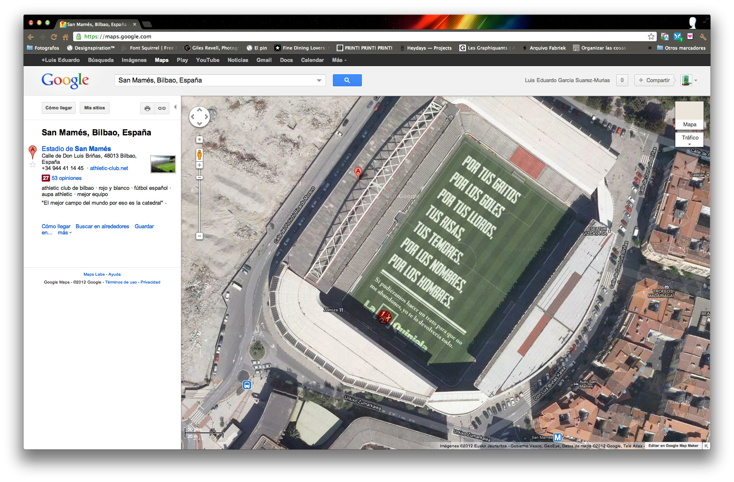Open +Luis Eduardo in the Google bar
This screenshot has width=734, height=482.
click(60, 60)
